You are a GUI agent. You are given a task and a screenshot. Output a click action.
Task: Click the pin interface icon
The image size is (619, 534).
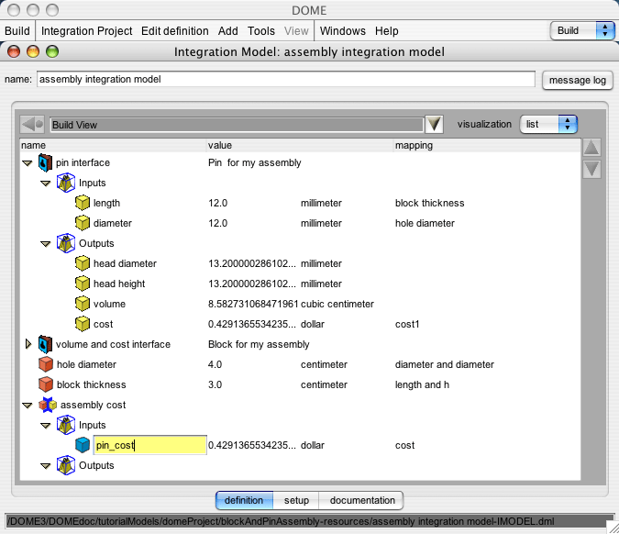click(45, 162)
